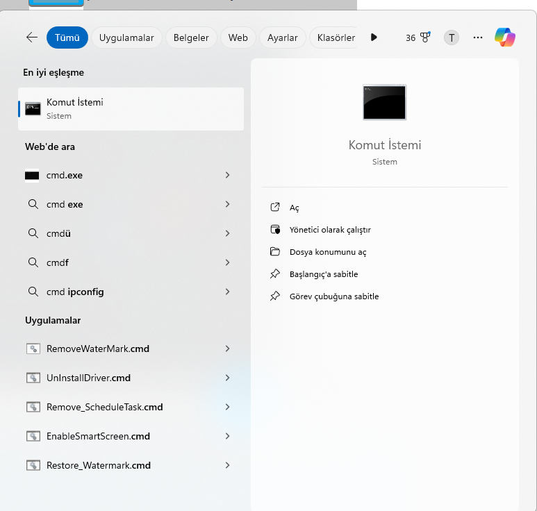Click the shield icon for run as administrator
This screenshot has width=537, height=511.
coord(275,229)
